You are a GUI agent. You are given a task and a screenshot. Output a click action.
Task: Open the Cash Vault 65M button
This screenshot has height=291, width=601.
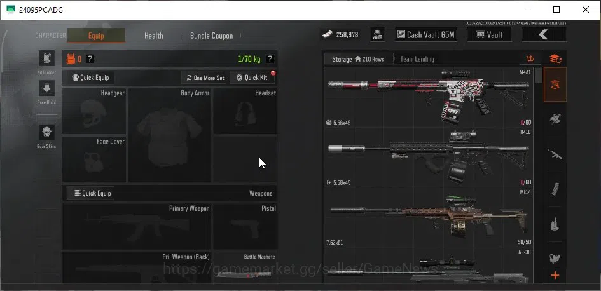[x=426, y=35]
